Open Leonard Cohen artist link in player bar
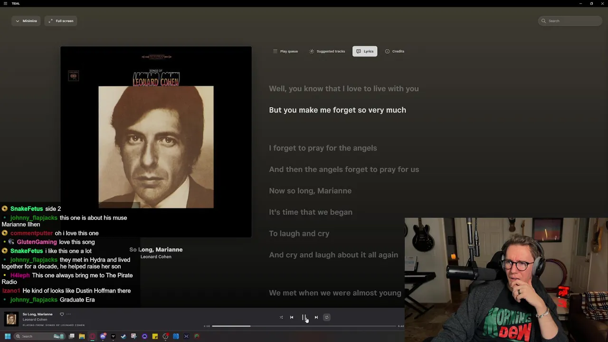The width and height of the screenshot is (608, 342). (35, 320)
